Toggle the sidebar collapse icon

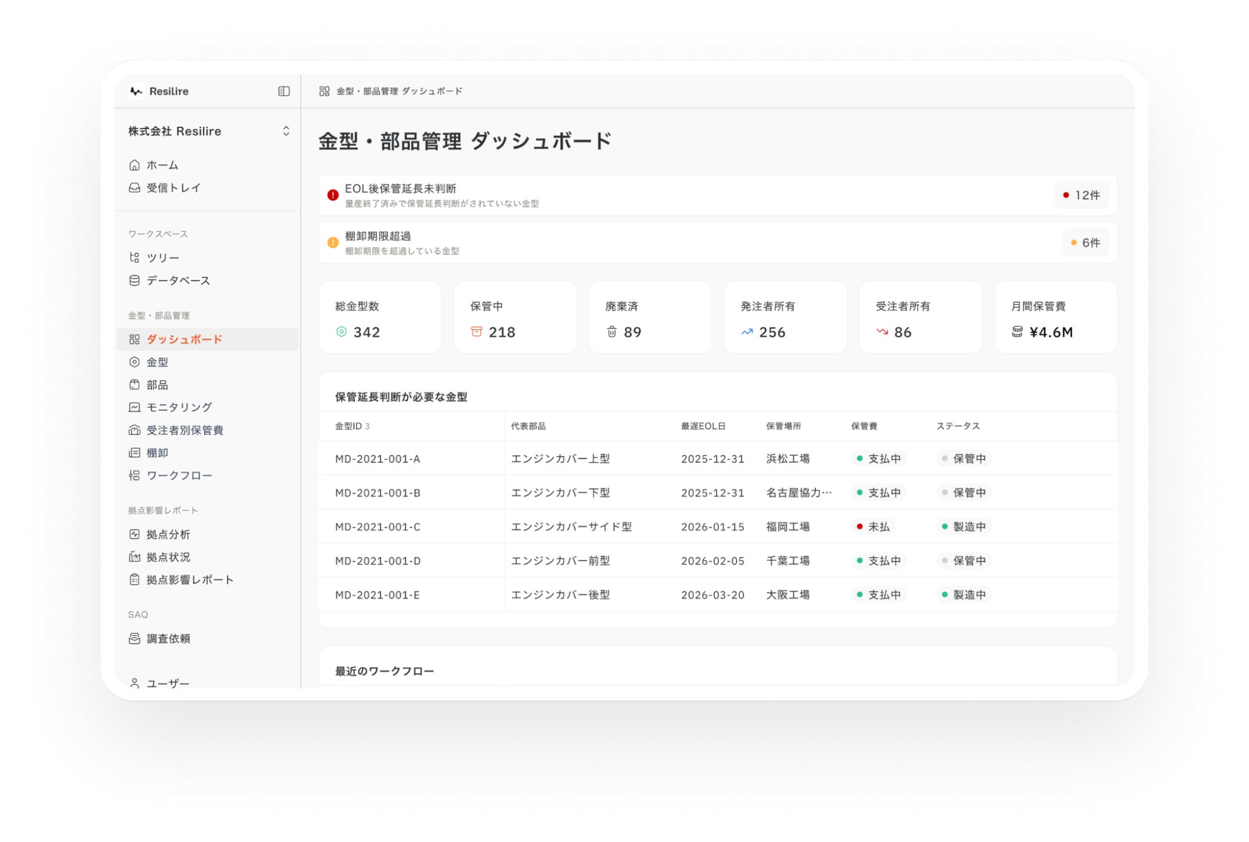(x=284, y=92)
